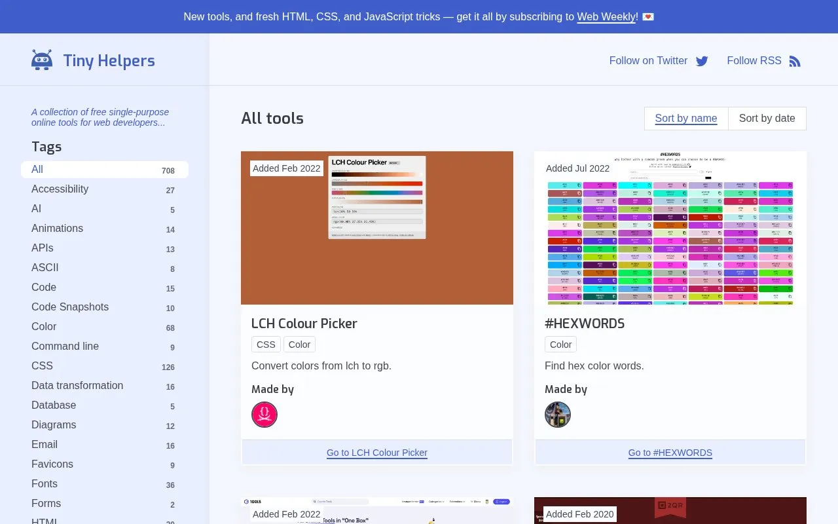
Task: Open the Follow RSS link
Action: pos(764,60)
